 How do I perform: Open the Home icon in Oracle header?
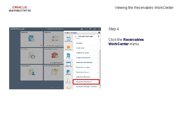[x=82, y=29]
